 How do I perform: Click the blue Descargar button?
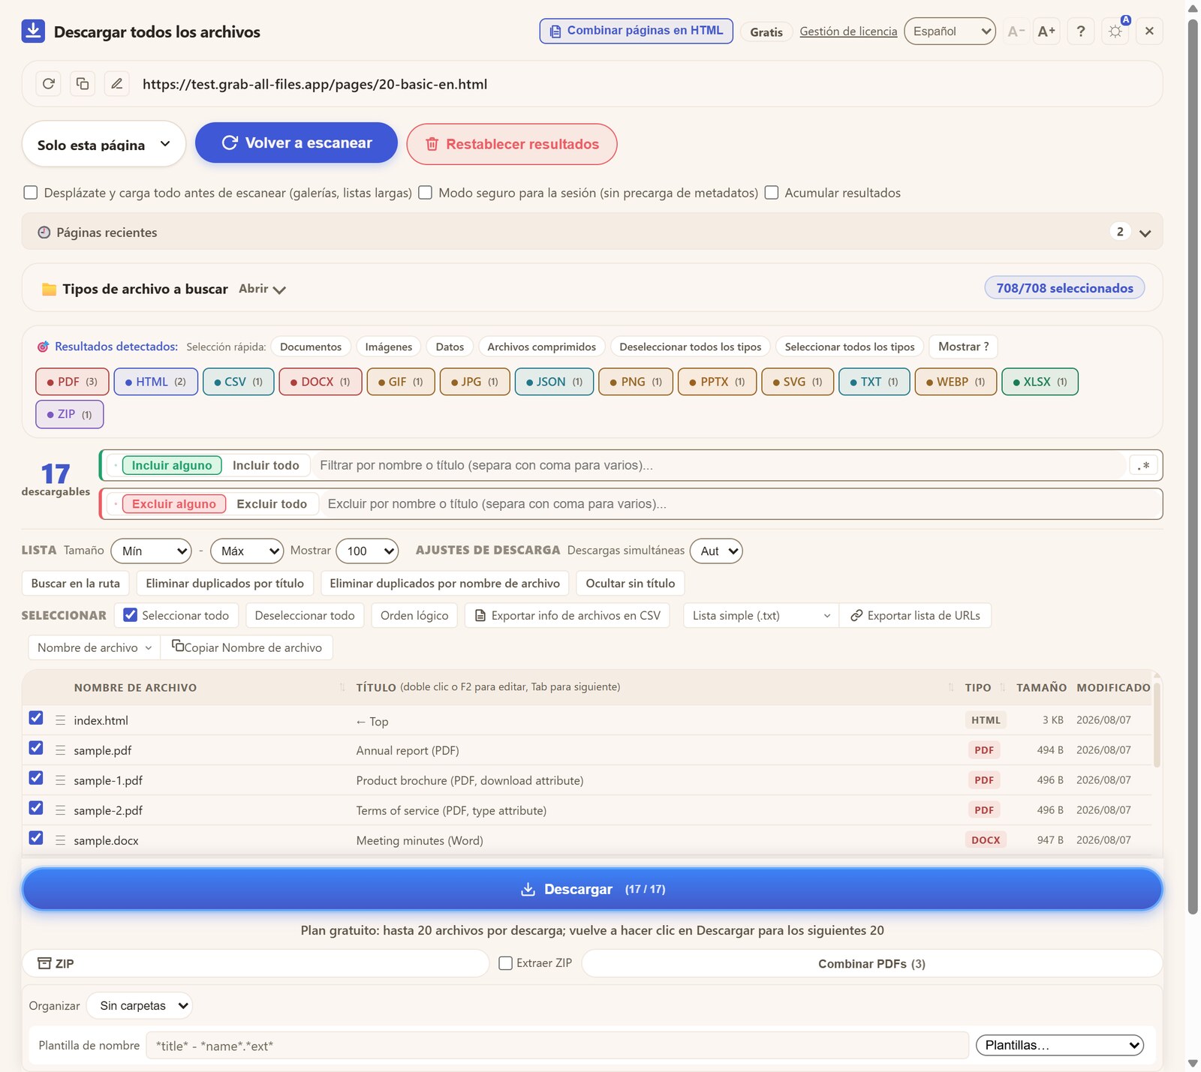click(592, 889)
